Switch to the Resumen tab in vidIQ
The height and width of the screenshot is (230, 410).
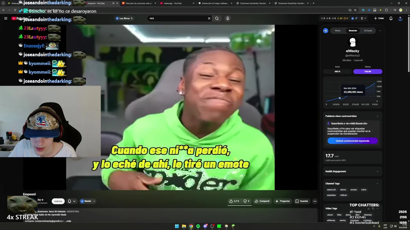click(353, 31)
